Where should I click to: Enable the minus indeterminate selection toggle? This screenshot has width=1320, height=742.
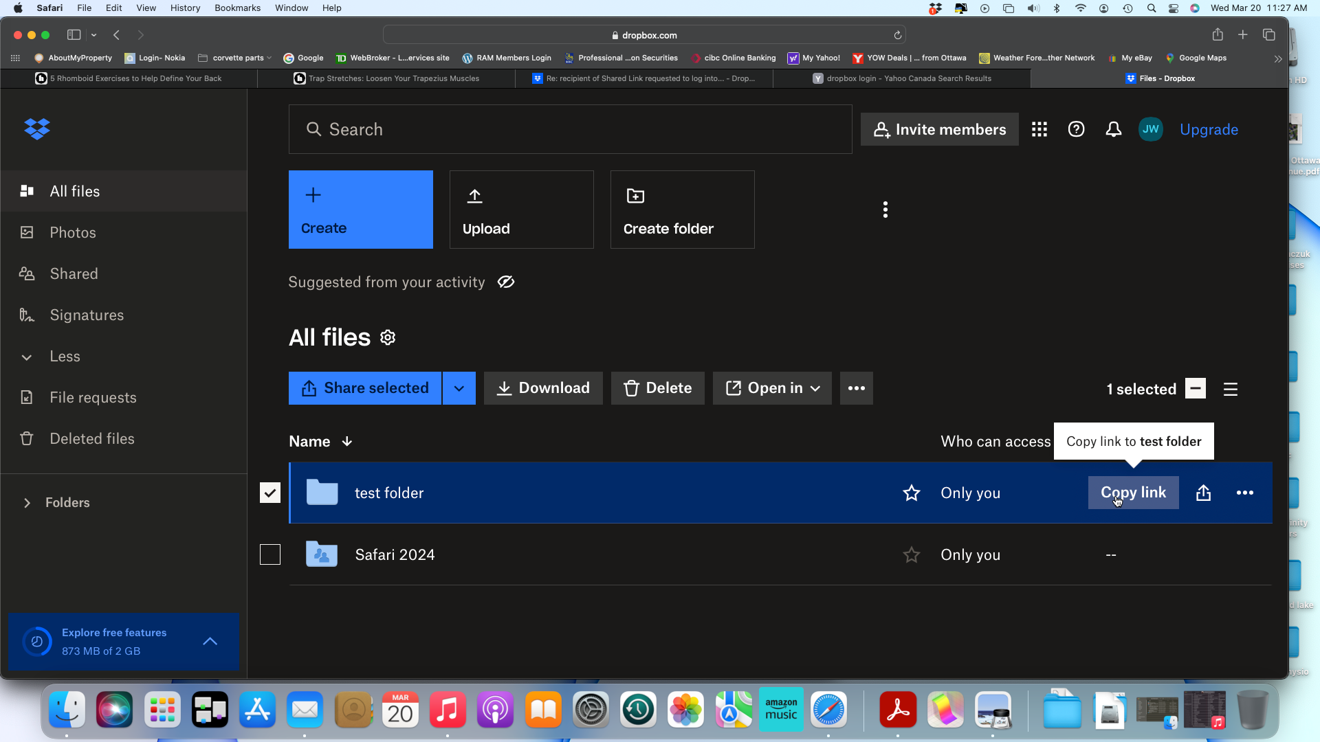point(1196,389)
